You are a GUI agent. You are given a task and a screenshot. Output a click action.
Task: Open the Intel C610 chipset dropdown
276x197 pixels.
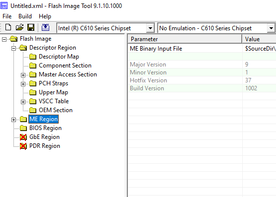(x=150, y=28)
